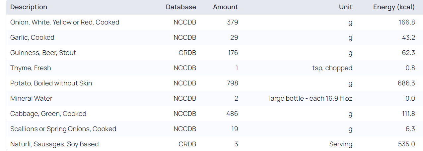Edit the onion amount value 379

[x=232, y=22]
